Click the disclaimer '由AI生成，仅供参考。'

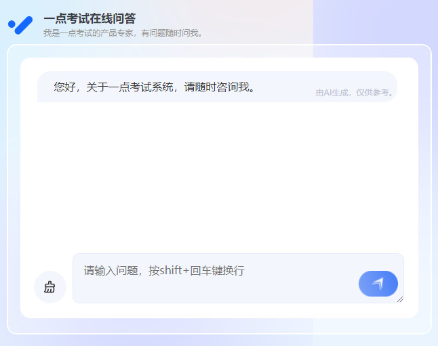[x=354, y=93]
